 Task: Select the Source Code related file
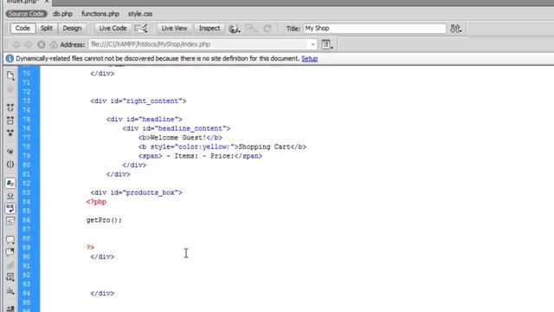[x=26, y=14]
